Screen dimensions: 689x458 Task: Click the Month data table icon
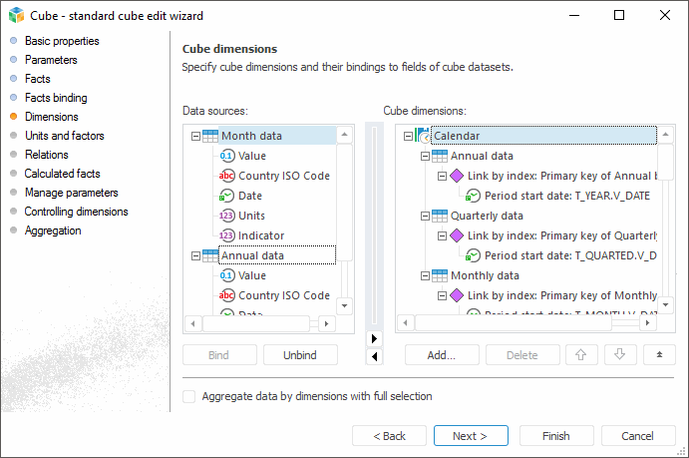pyautogui.click(x=210, y=136)
